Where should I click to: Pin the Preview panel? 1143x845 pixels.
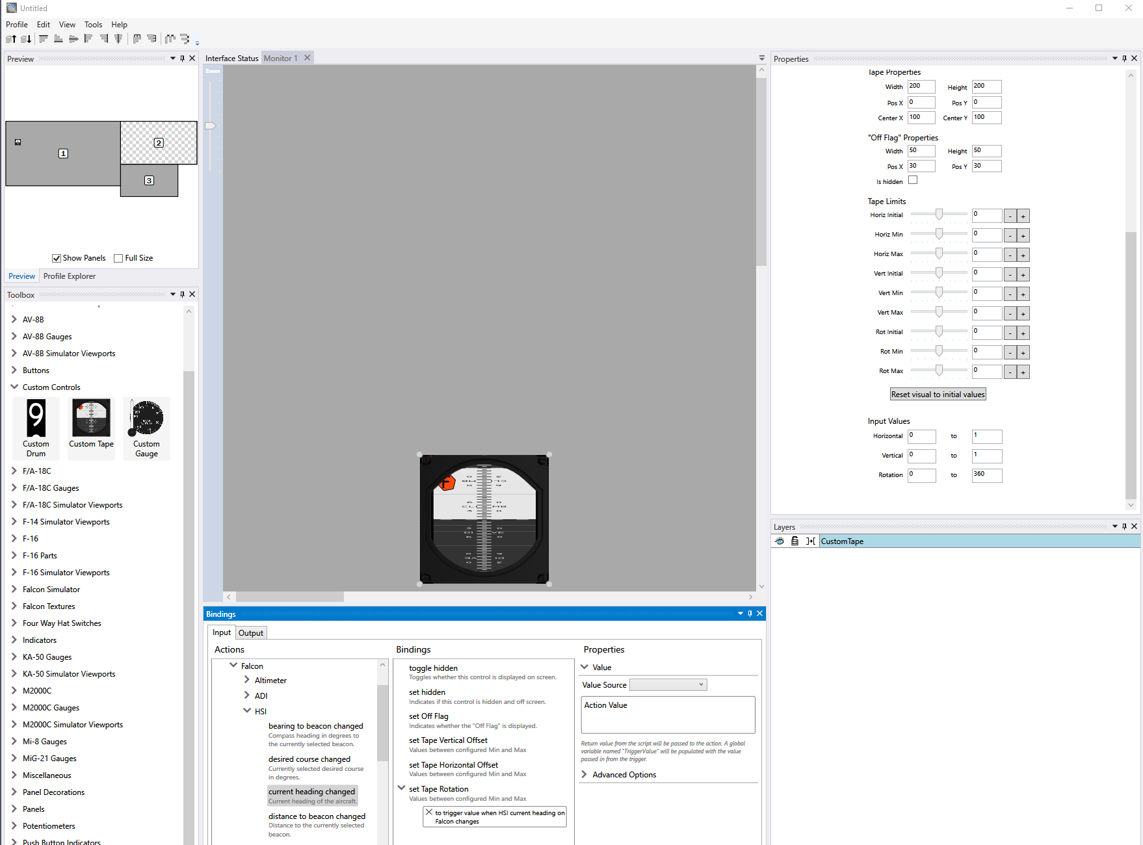[x=182, y=58]
